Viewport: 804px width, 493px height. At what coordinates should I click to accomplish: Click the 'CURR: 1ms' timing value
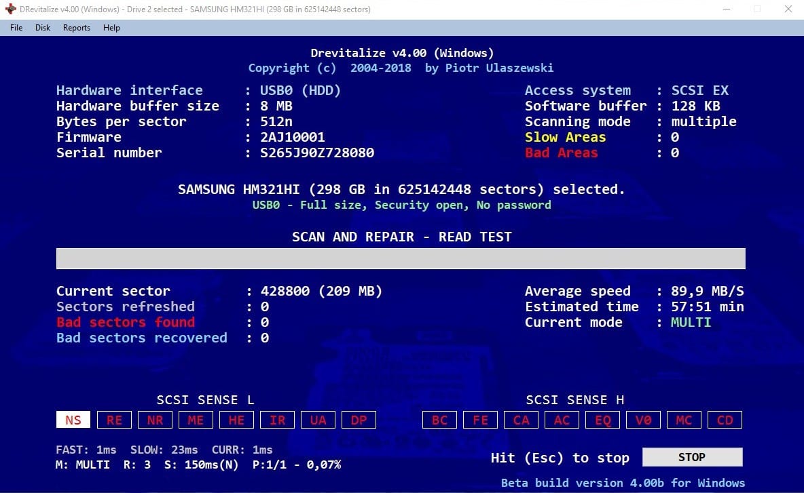point(242,450)
